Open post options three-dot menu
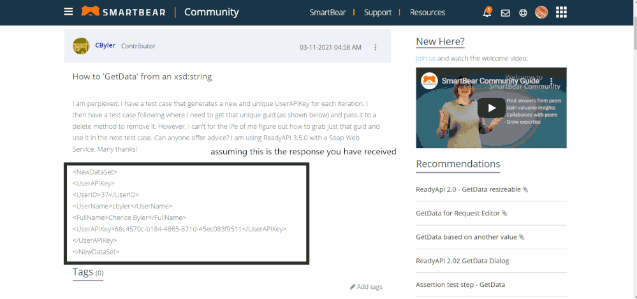 [x=376, y=47]
